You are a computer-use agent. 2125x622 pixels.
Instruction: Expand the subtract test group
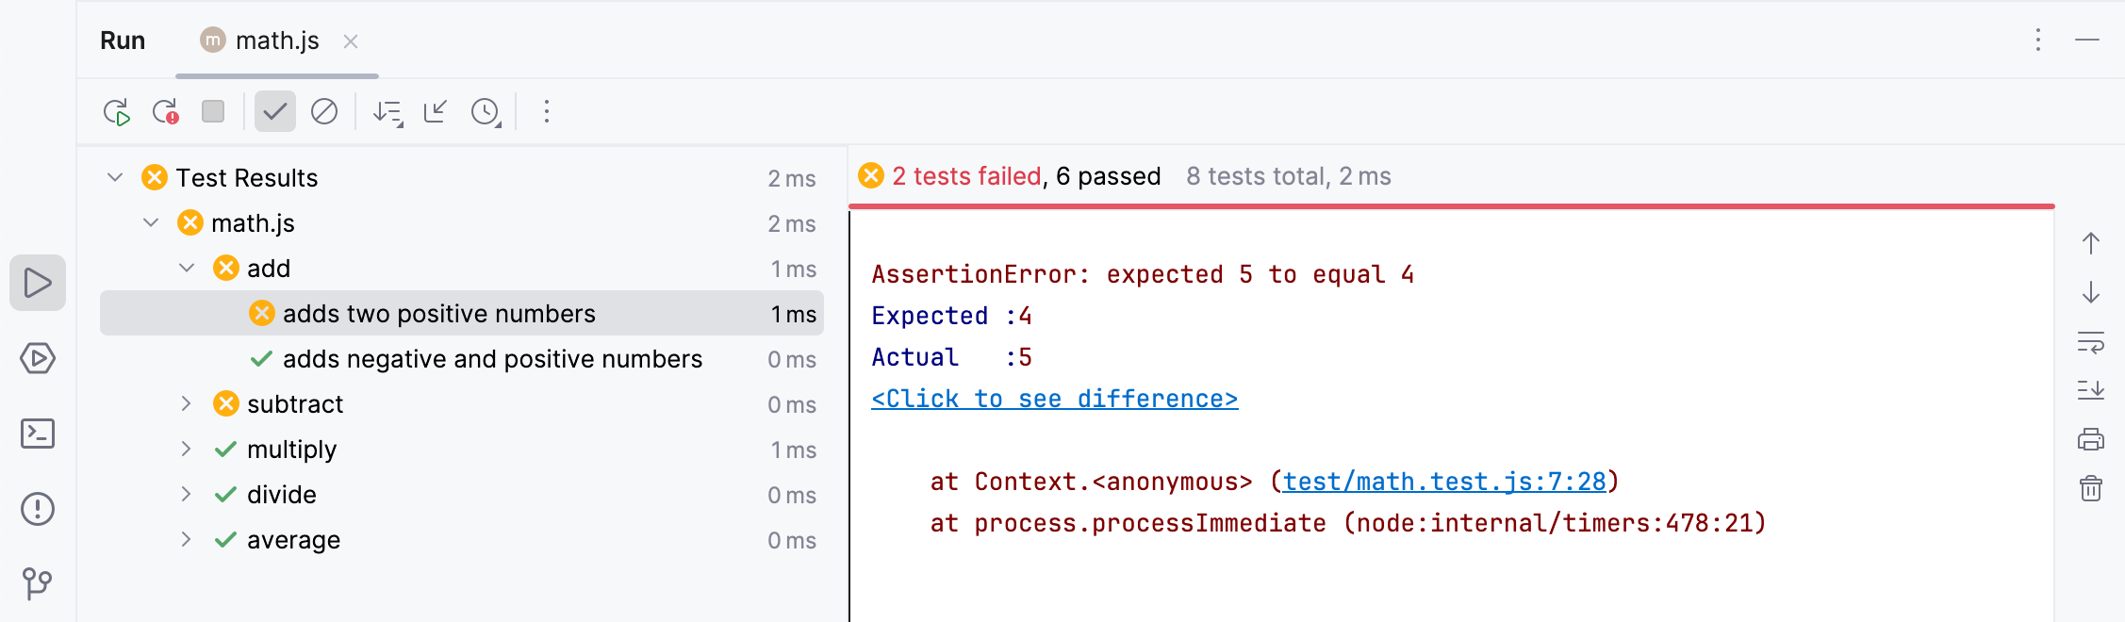pyautogui.click(x=185, y=403)
